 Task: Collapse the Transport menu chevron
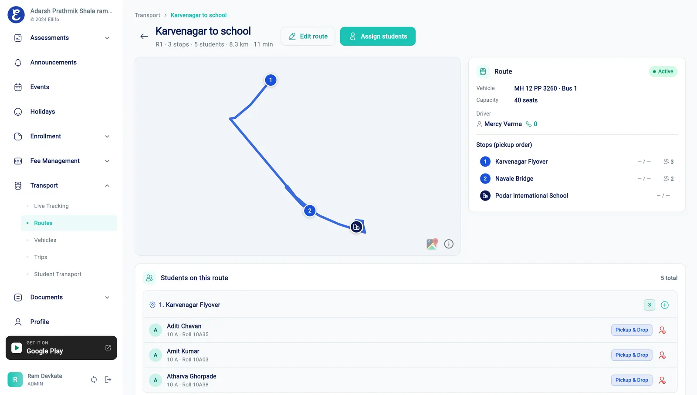107,186
